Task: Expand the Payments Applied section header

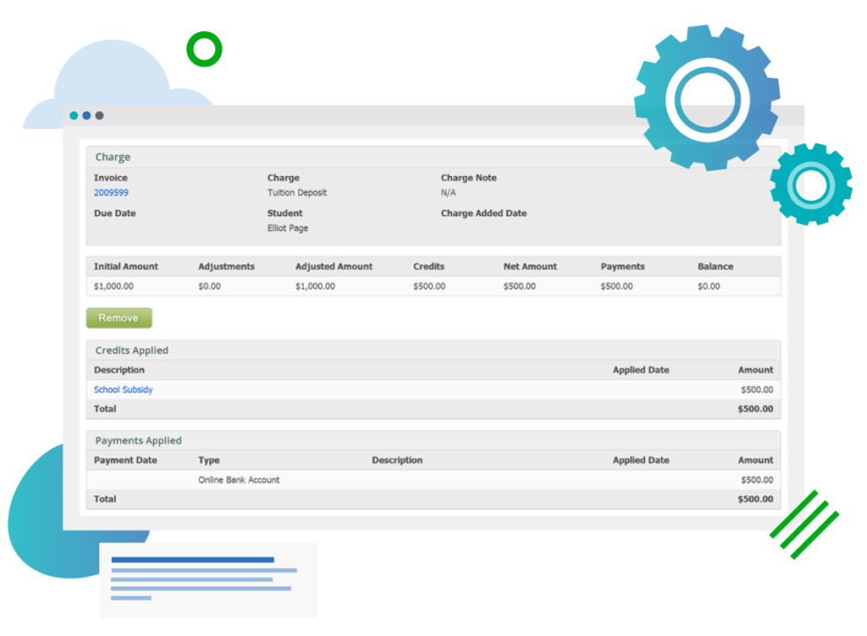Action: point(138,441)
